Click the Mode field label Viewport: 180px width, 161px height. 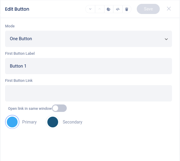point(10,26)
